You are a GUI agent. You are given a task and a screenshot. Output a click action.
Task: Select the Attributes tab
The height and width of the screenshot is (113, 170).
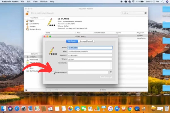tap(72, 41)
